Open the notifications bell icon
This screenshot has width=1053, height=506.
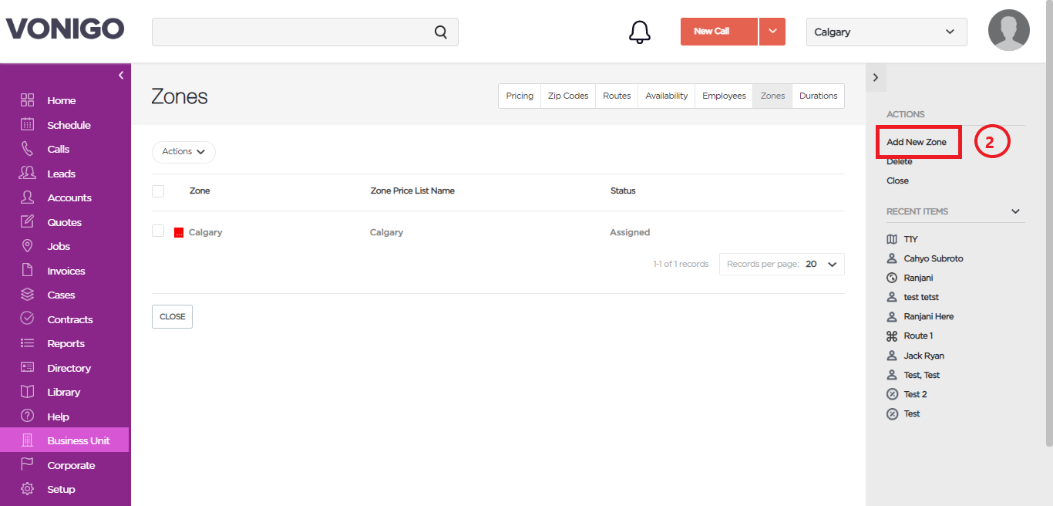640,32
